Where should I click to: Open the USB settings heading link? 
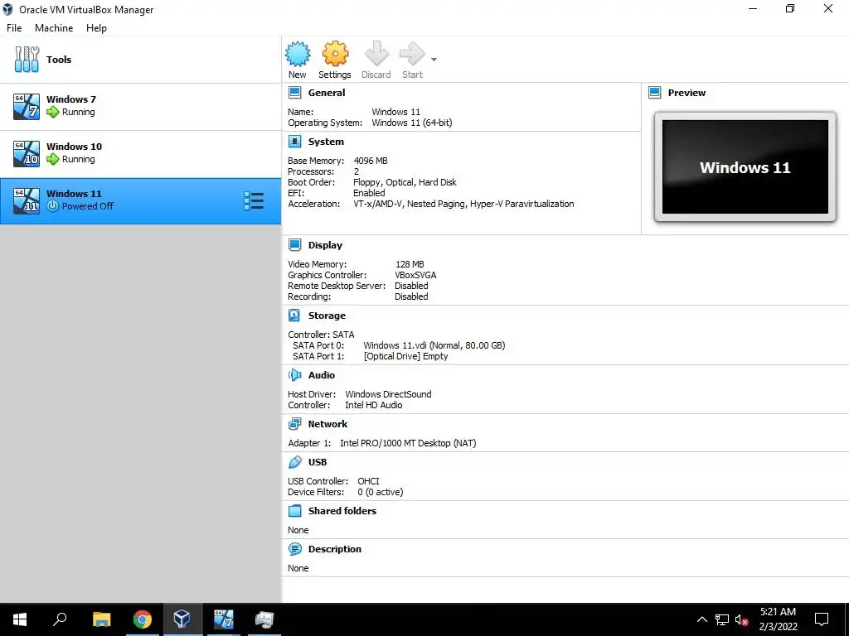[x=318, y=462]
